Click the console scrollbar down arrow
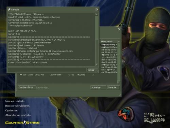This screenshot has height=128, width=170. pos(97,65)
